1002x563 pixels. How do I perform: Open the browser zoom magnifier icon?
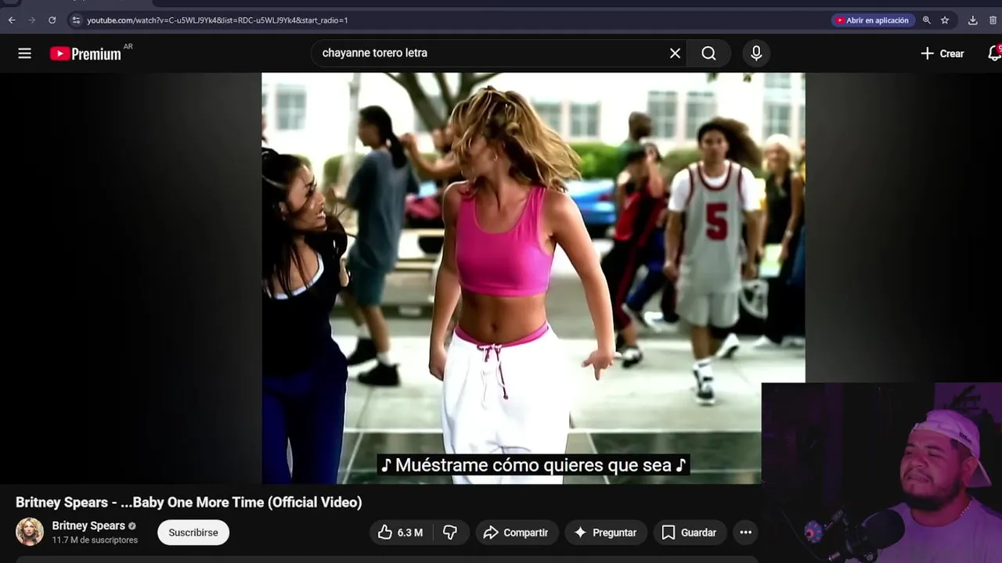coord(927,20)
